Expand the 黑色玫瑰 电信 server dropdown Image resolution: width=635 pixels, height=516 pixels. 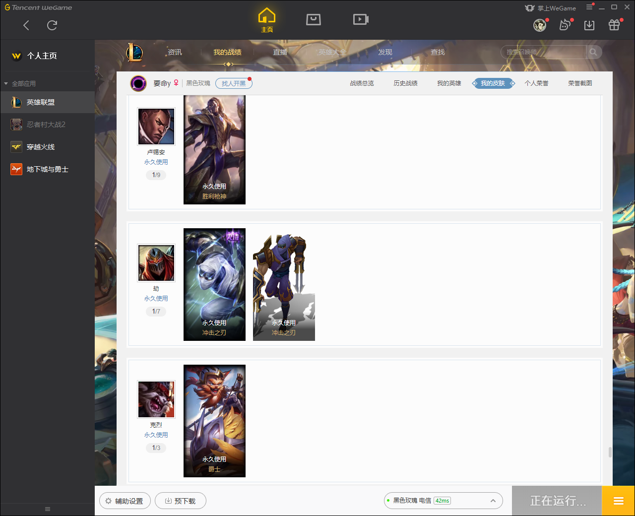tap(444, 501)
